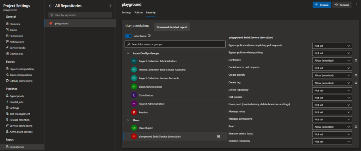Delete the playground Build Service user via trash icon
The width and height of the screenshot is (361, 151).
click(219, 136)
